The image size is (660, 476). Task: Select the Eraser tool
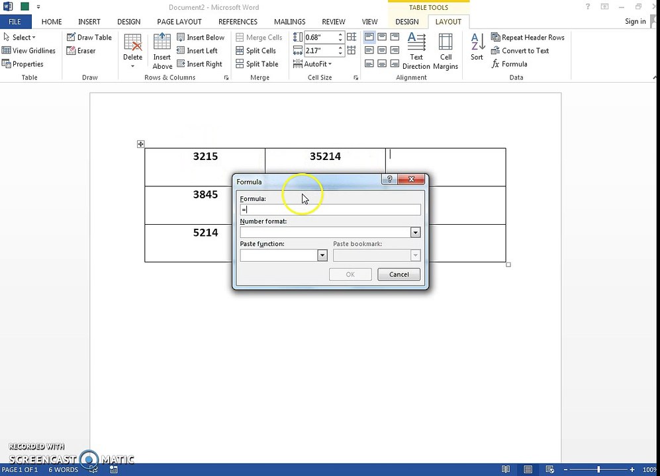coord(81,51)
